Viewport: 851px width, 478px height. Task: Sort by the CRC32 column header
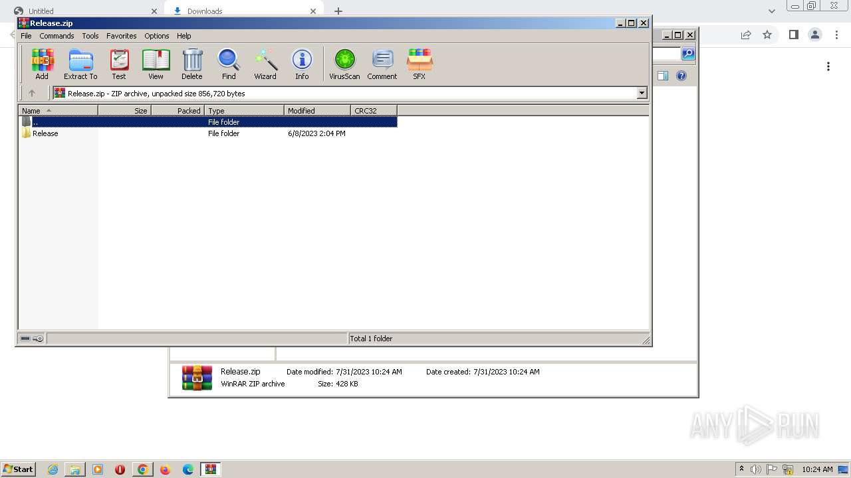point(374,111)
